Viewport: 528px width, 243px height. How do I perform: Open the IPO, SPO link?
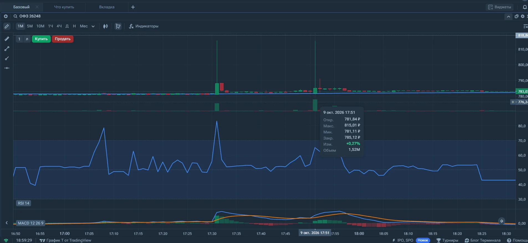403,240
